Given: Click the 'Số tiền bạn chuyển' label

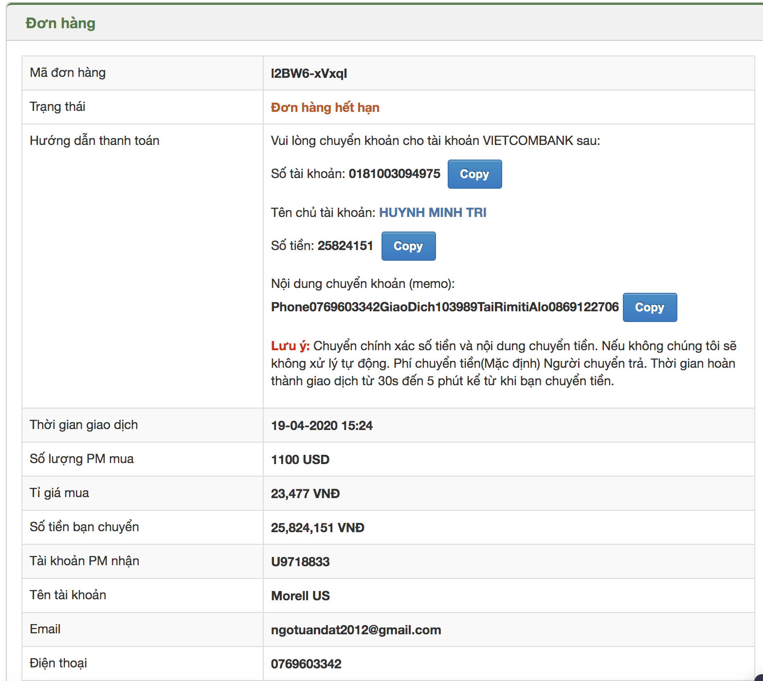Looking at the screenshot, I should [x=84, y=527].
